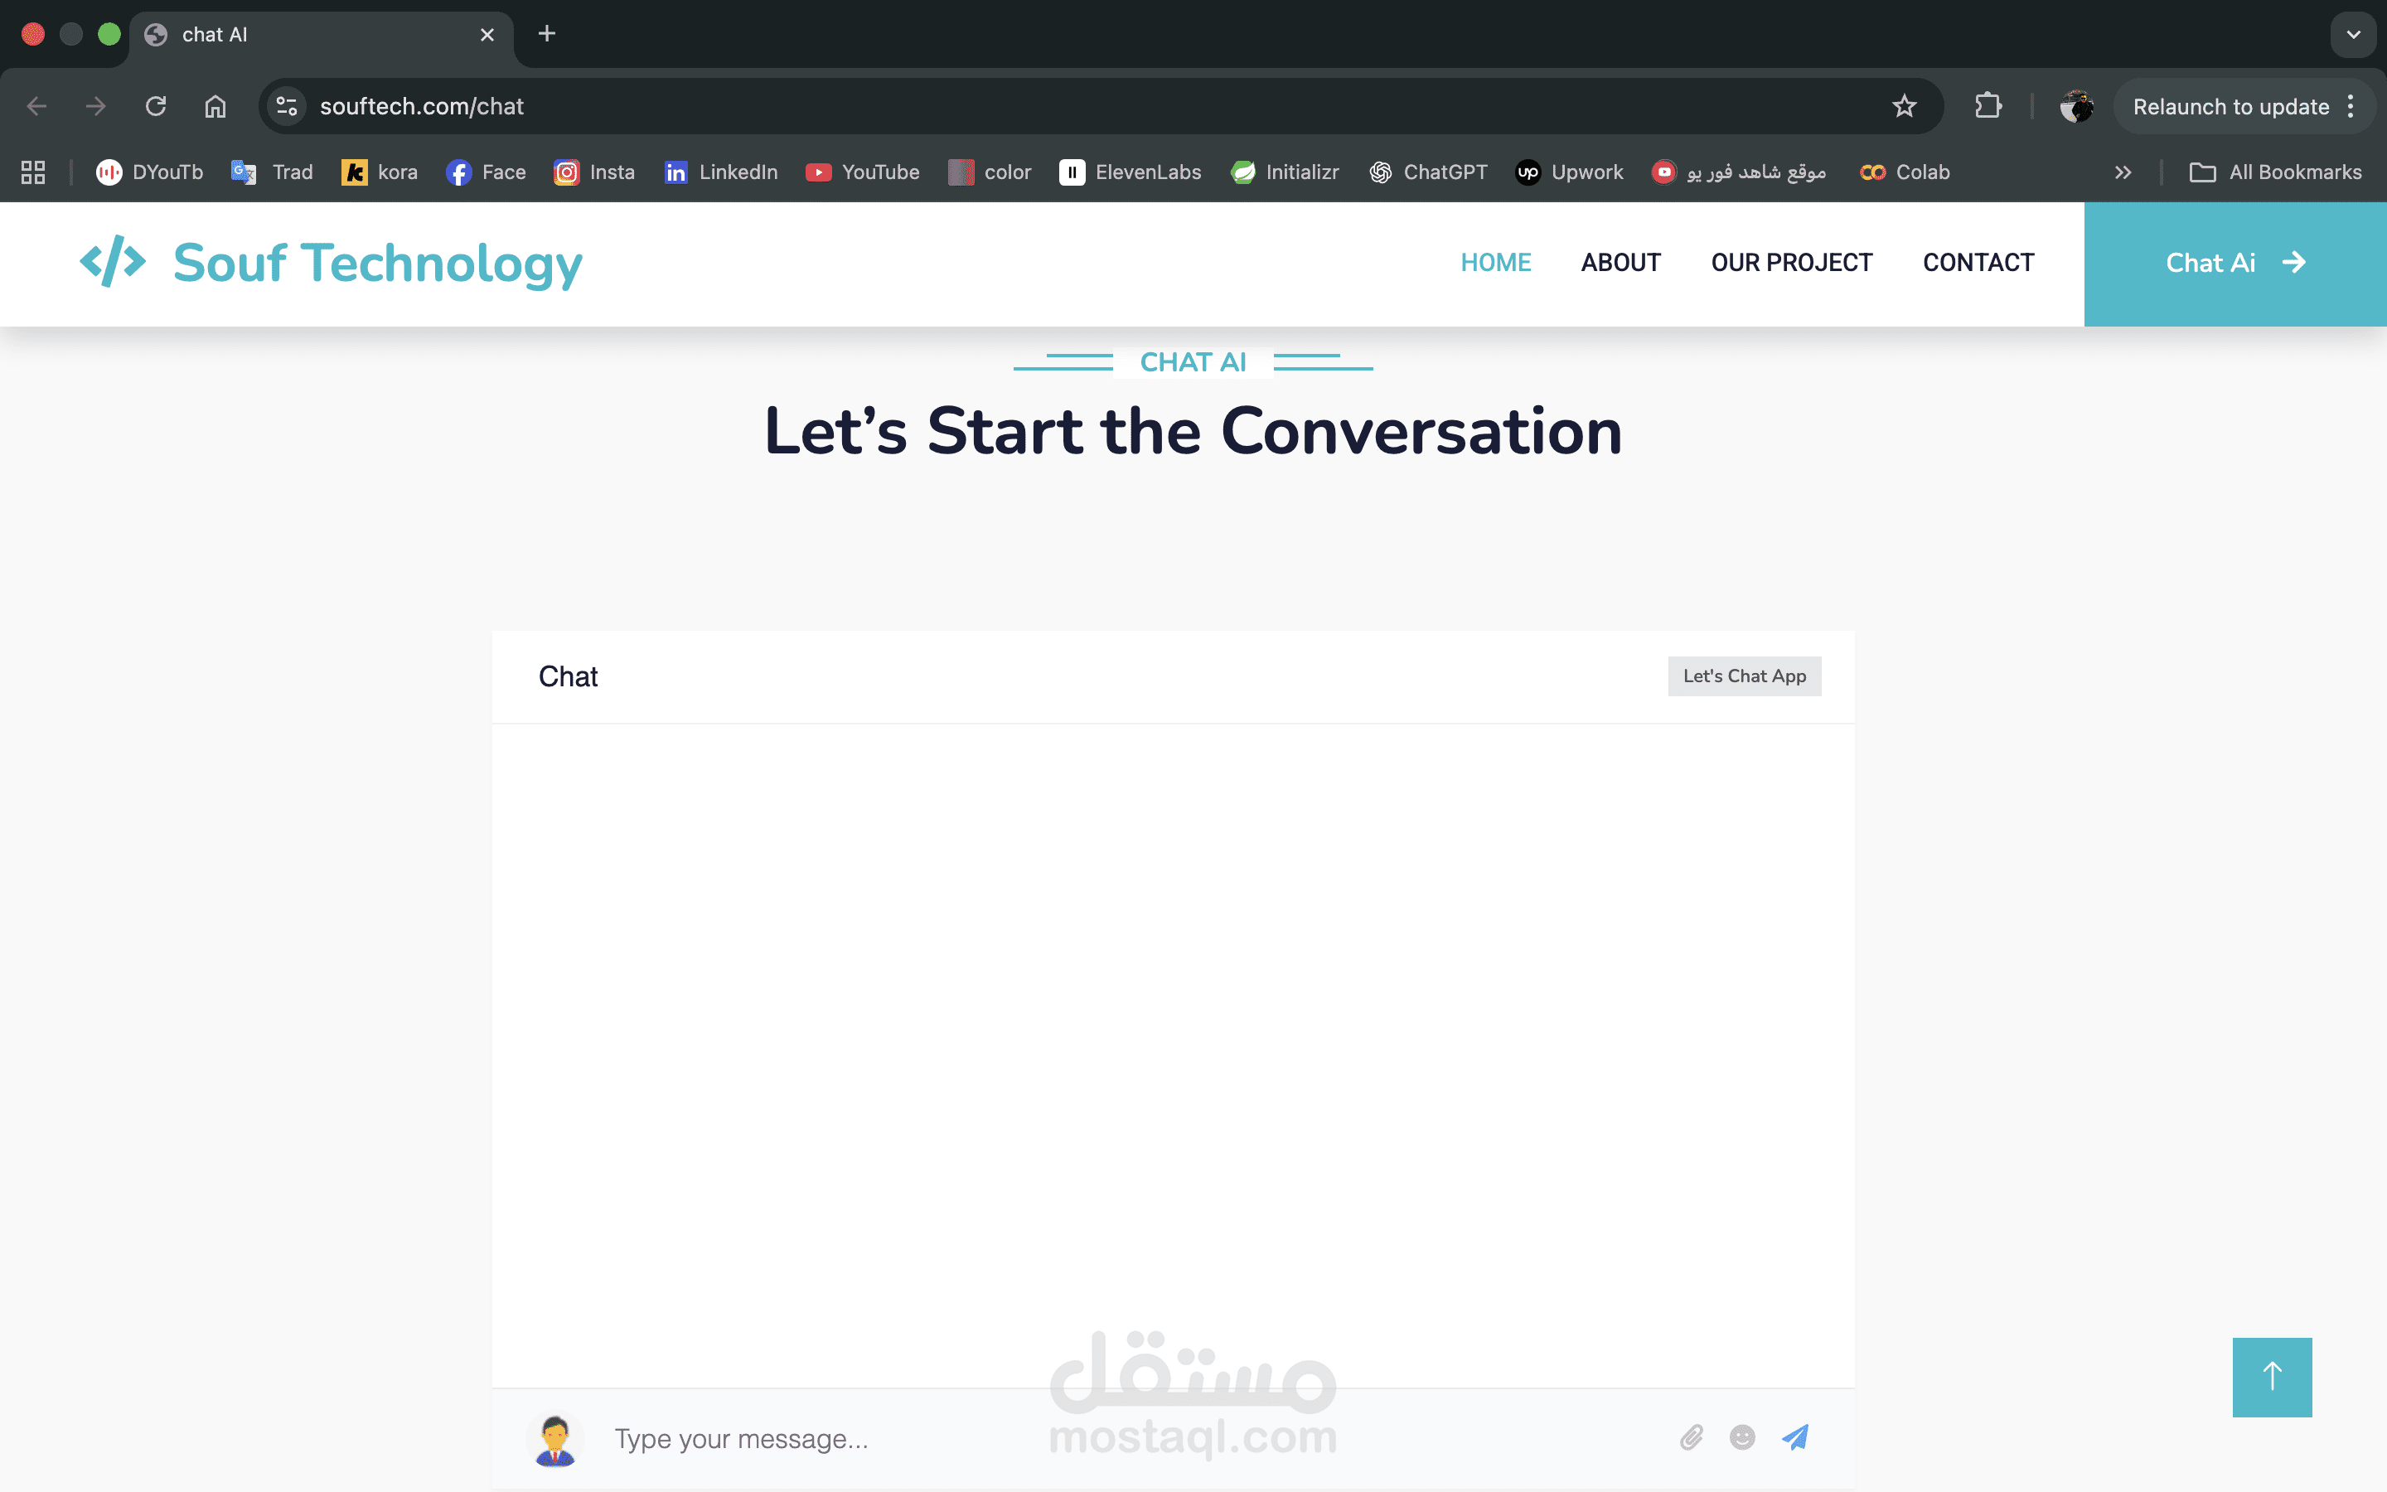Click the Chat Ai header button
The width and height of the screenshot is (2387, 1492).
click(2234, 263)
